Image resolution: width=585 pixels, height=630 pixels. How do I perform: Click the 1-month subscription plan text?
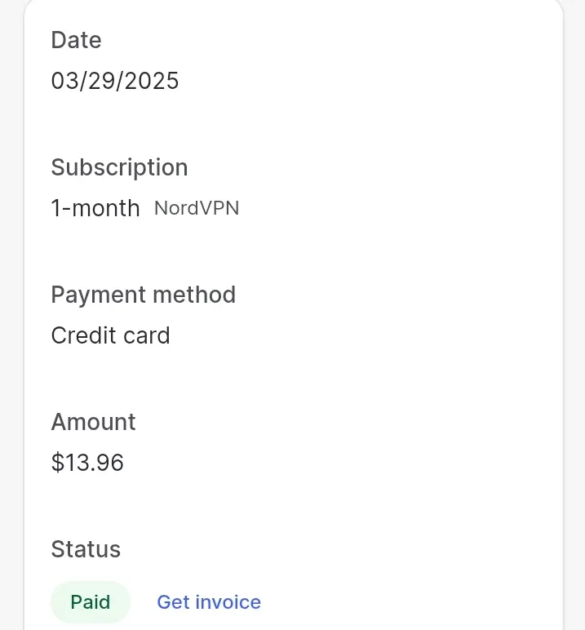[x=95, y=208]
